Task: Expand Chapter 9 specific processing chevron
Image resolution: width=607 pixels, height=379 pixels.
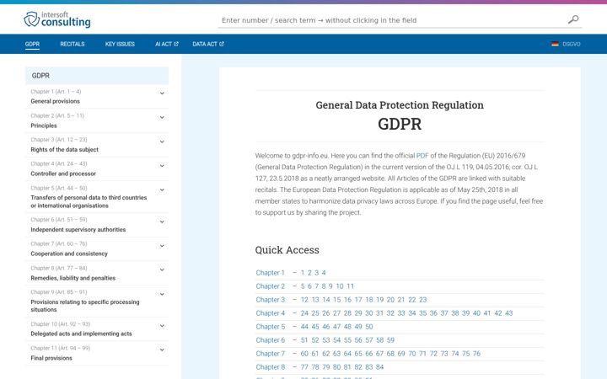Action: [x=162, y=294]
